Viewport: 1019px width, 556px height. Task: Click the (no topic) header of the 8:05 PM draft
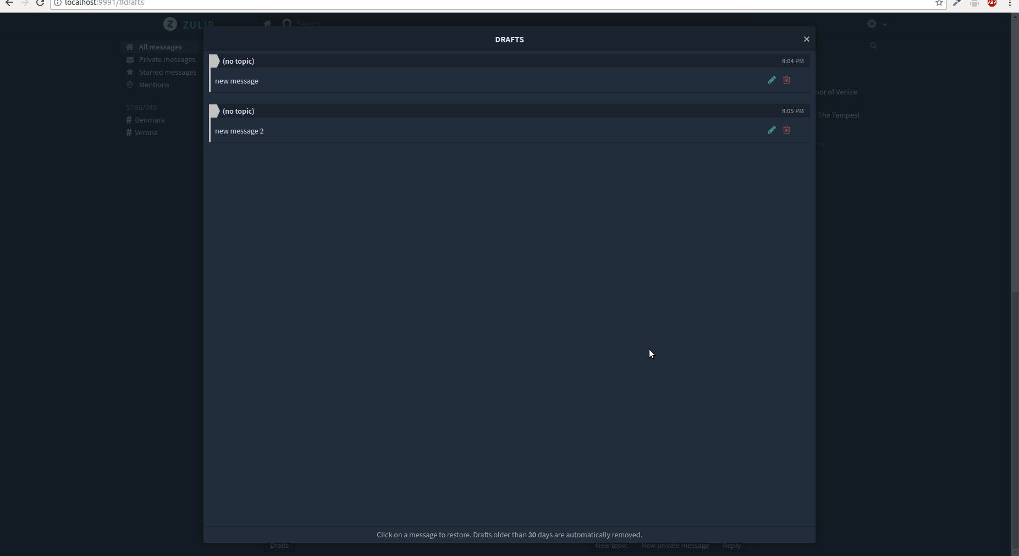click(238, 111)
